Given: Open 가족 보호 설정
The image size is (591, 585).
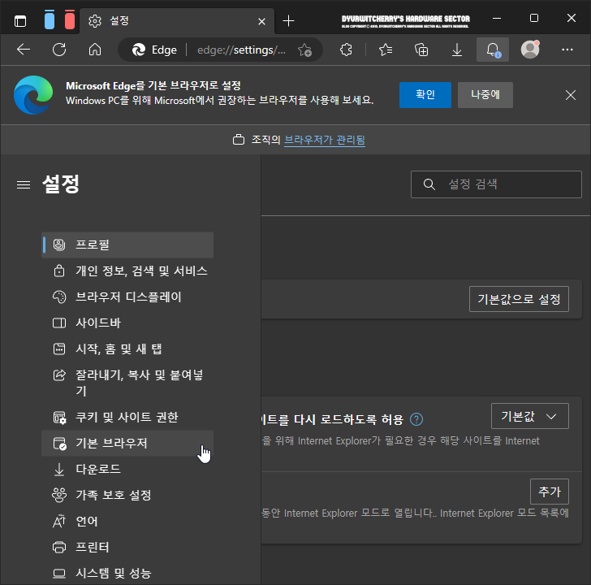Looking at the screenshot, I should pyautogui.click(x=127, y=496).
